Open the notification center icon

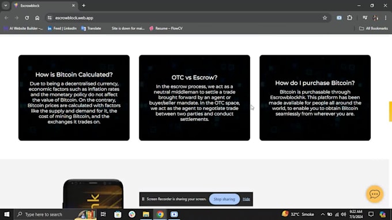[371, 214]
